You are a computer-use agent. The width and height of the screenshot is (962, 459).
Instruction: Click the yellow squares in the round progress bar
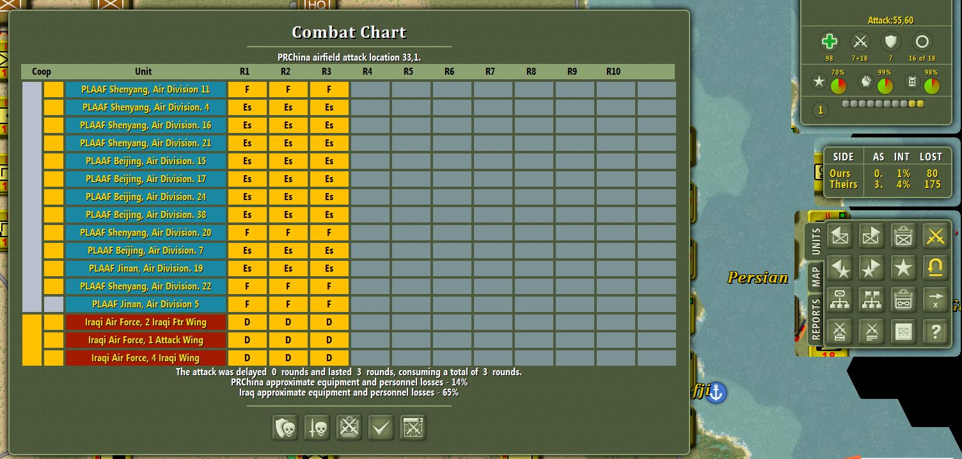point(916,104)
